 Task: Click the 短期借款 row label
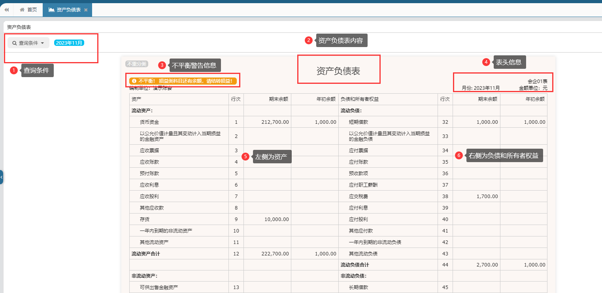coord(359,122)
